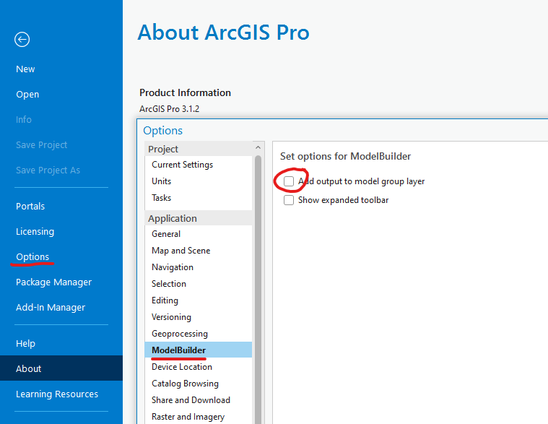Select Current Settings under Project
This screenshot has width=548, height=424.
pos(198,165)
